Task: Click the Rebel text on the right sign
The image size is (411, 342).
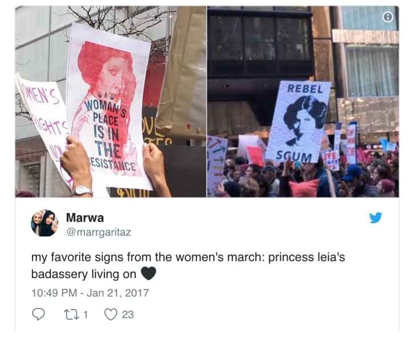Action: pos(305,89)
